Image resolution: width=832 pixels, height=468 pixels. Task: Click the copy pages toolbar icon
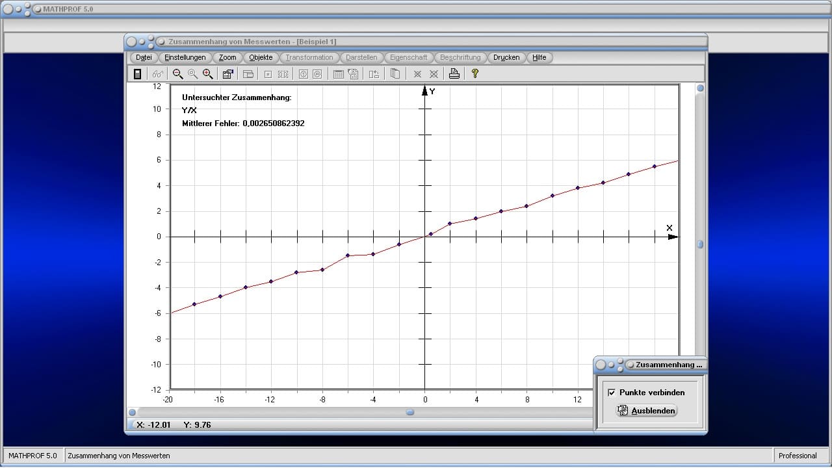point(395,74)
